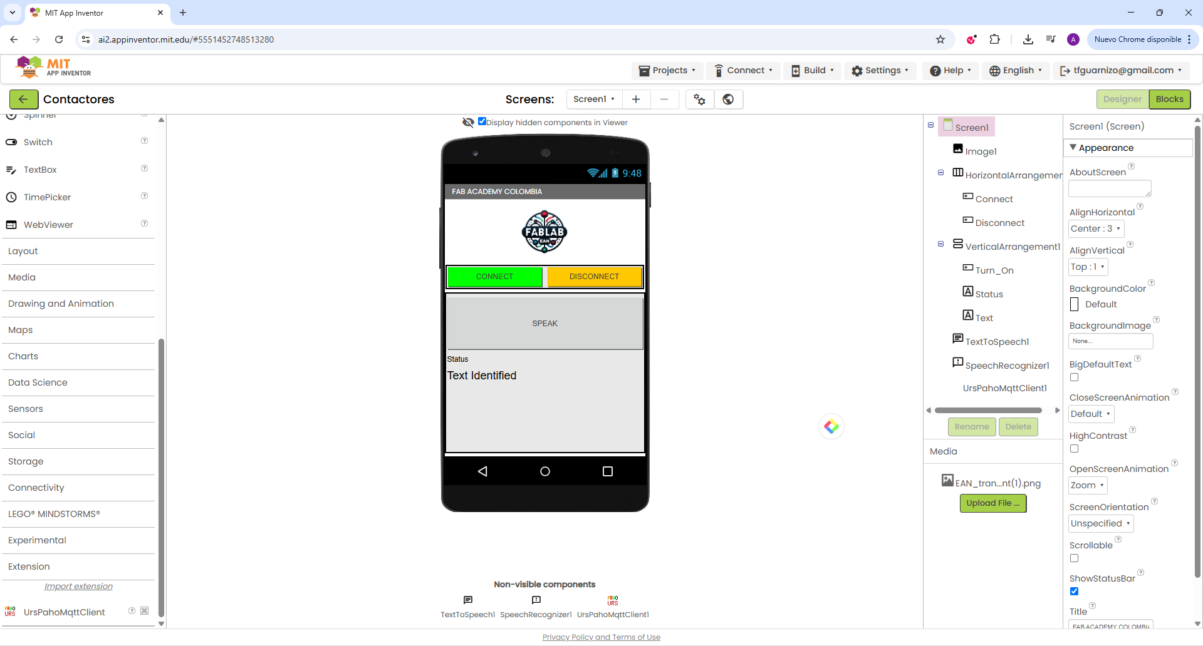Reload the browser page

(x=59, y=39)
